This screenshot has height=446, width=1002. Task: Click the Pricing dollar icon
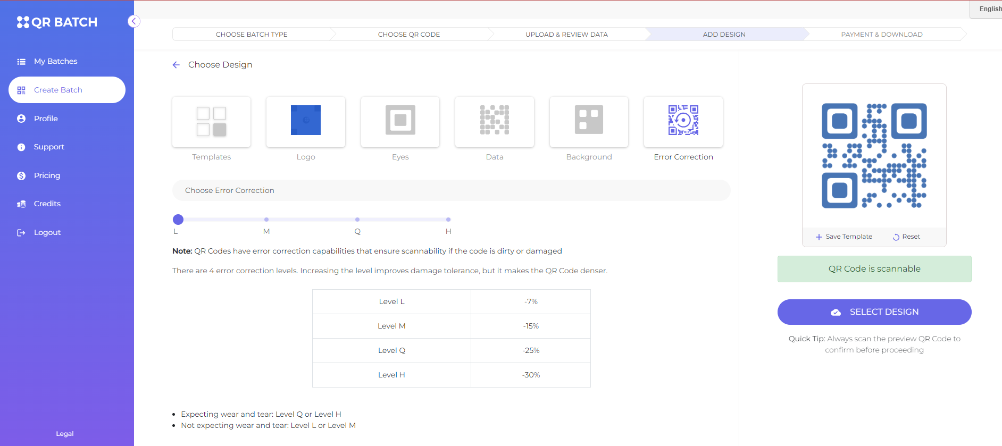[21, 176]
